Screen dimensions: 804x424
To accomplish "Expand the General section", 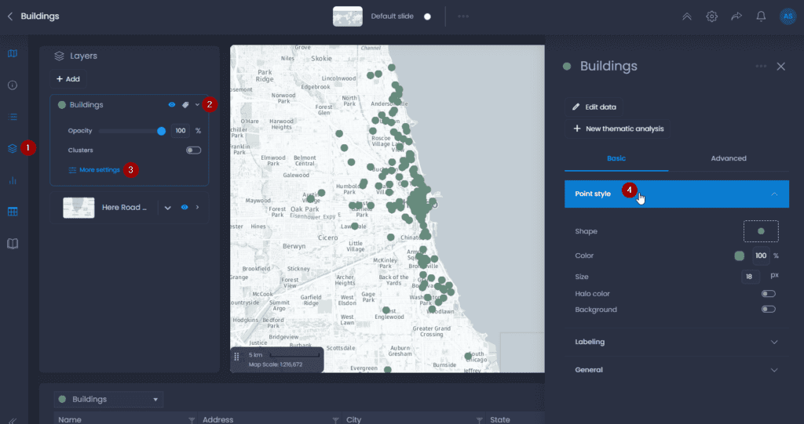I will [x=677, y=370].
